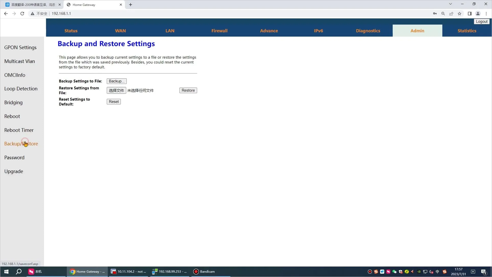Click Reset to factory default button

click(x=114, y=102)
